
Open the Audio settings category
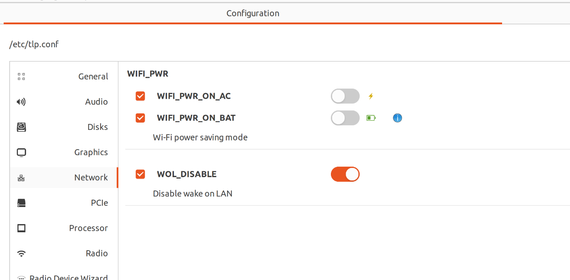tap(96, 102)
